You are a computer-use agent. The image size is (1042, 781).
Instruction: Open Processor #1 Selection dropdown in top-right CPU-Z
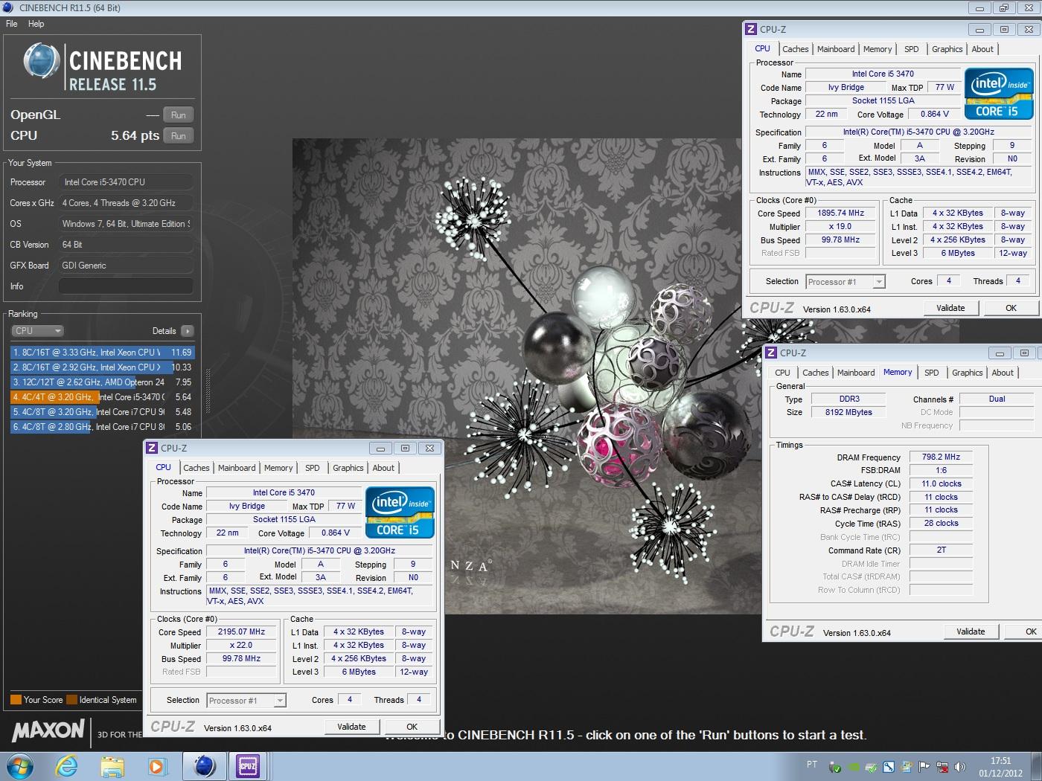[846, 282]
